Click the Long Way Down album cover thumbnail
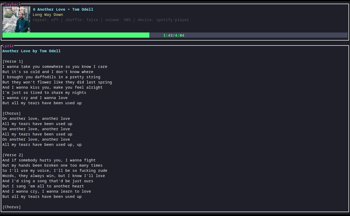The image size is (350, 216). [16, 19]
